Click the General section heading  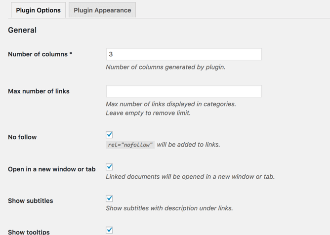pos(22,30)
